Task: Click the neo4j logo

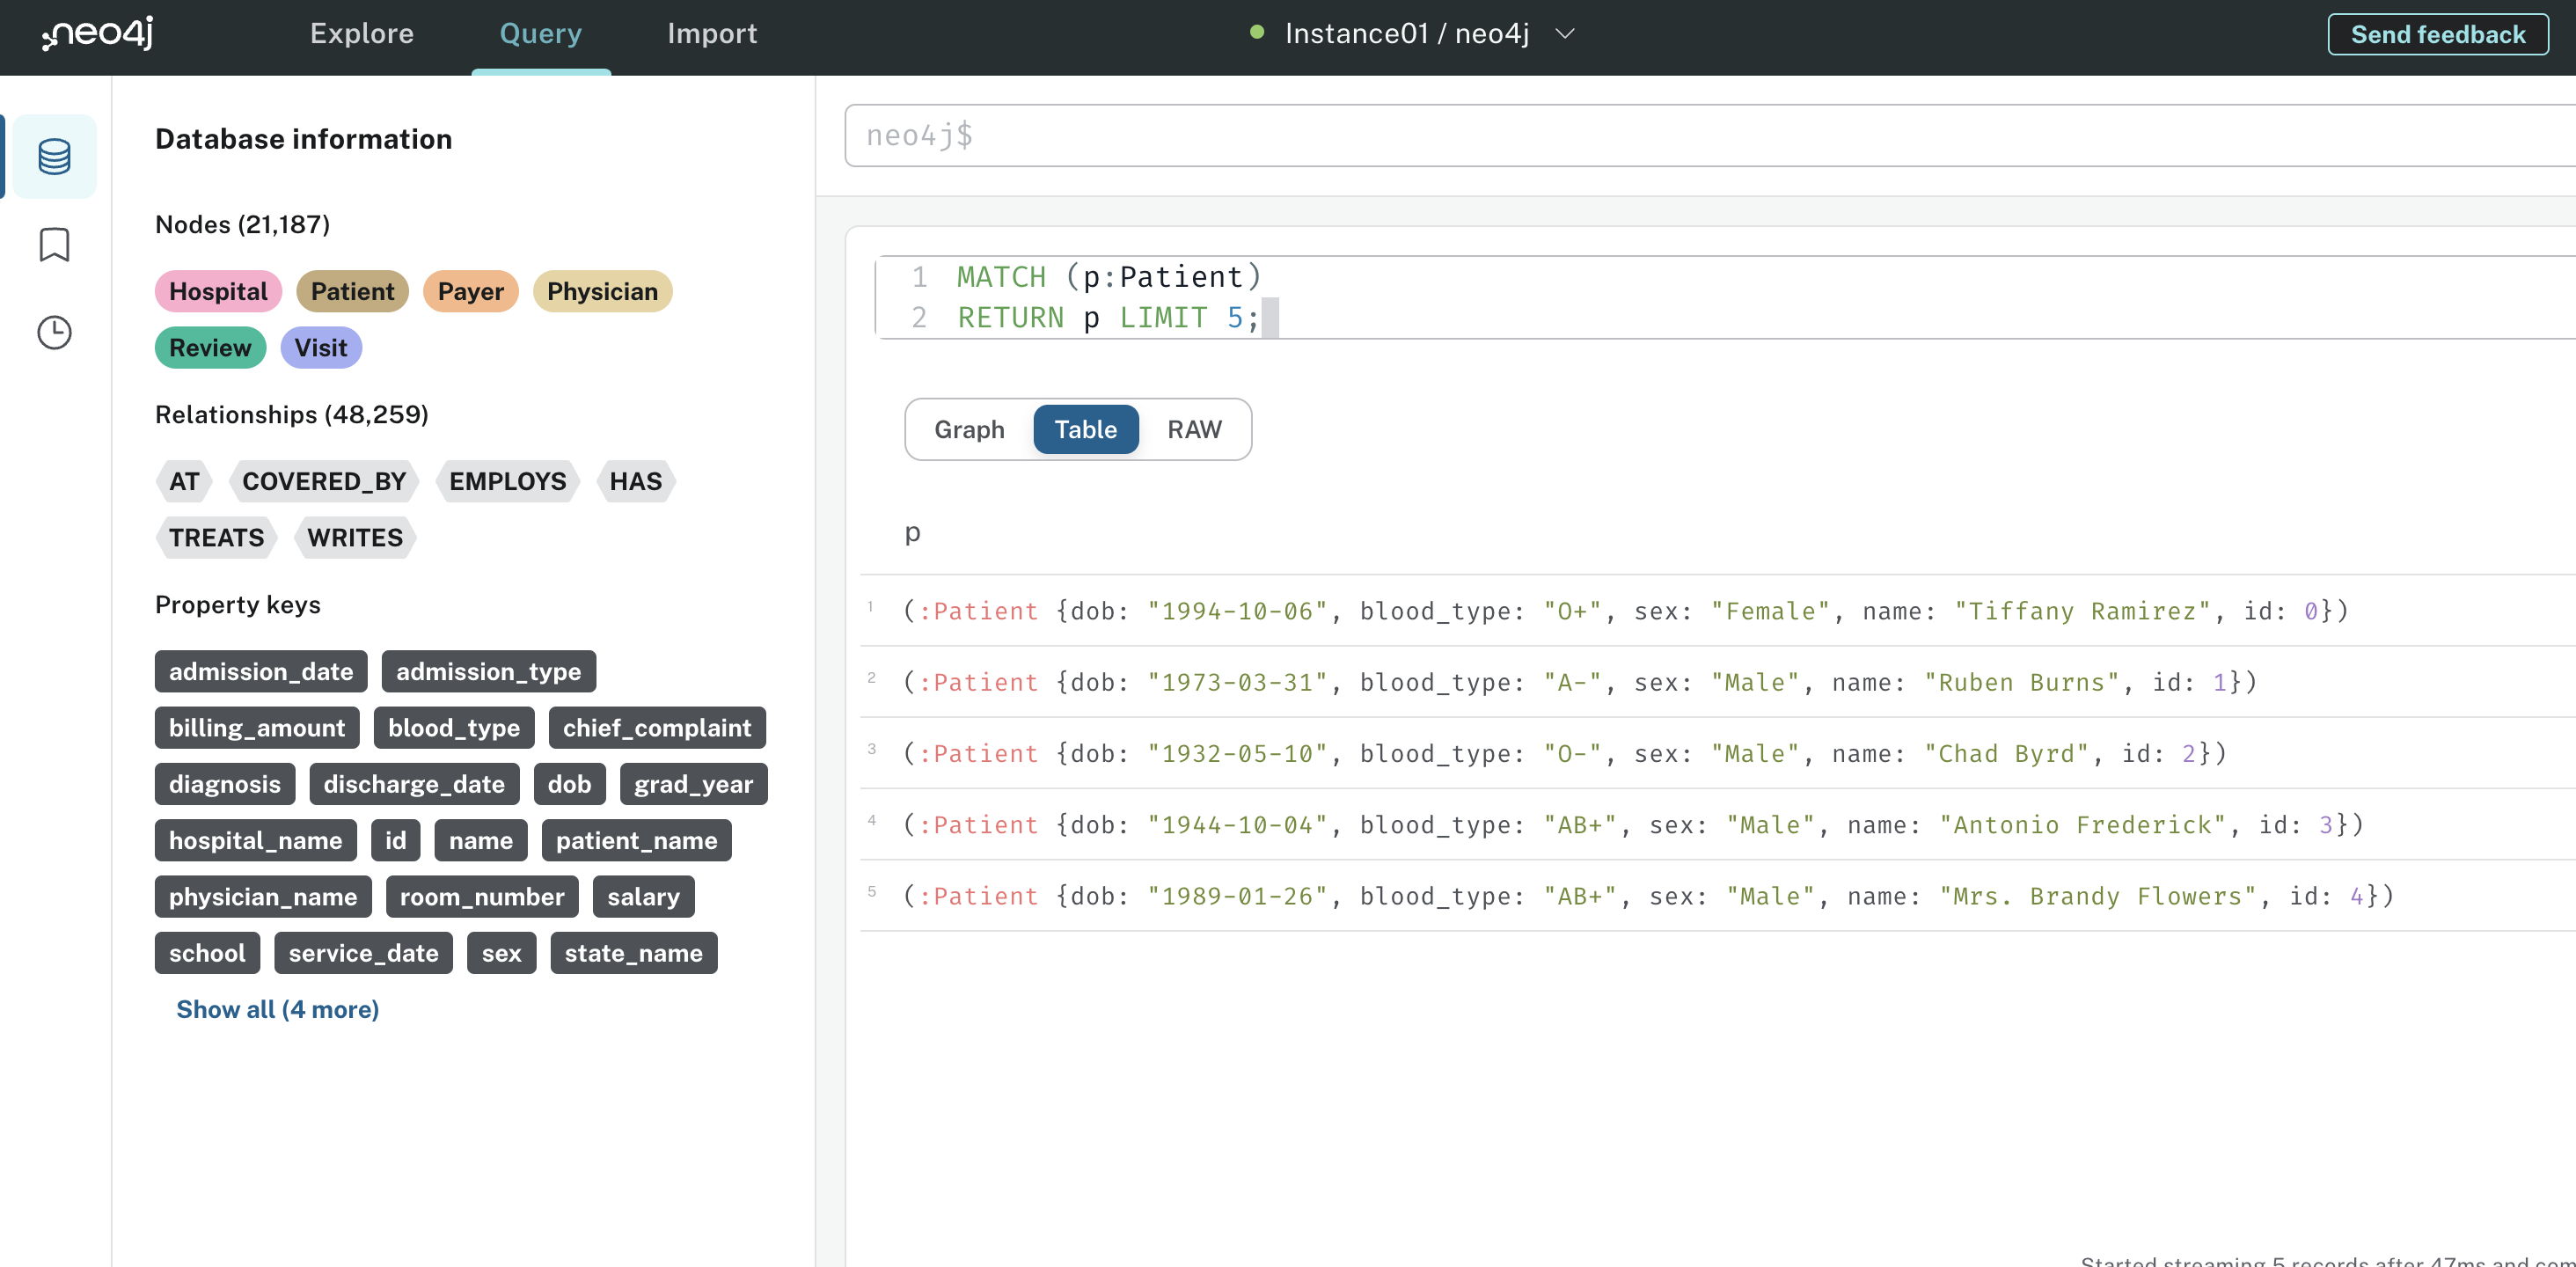Action: (x=96, y=33)
